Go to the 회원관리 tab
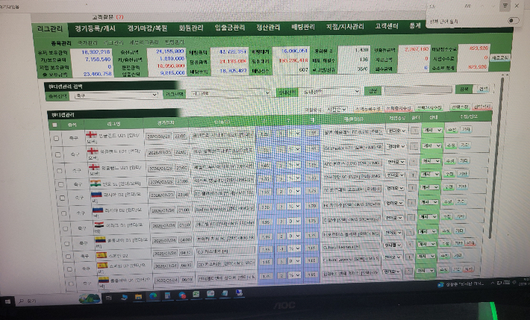 click(x=191, y=28)
